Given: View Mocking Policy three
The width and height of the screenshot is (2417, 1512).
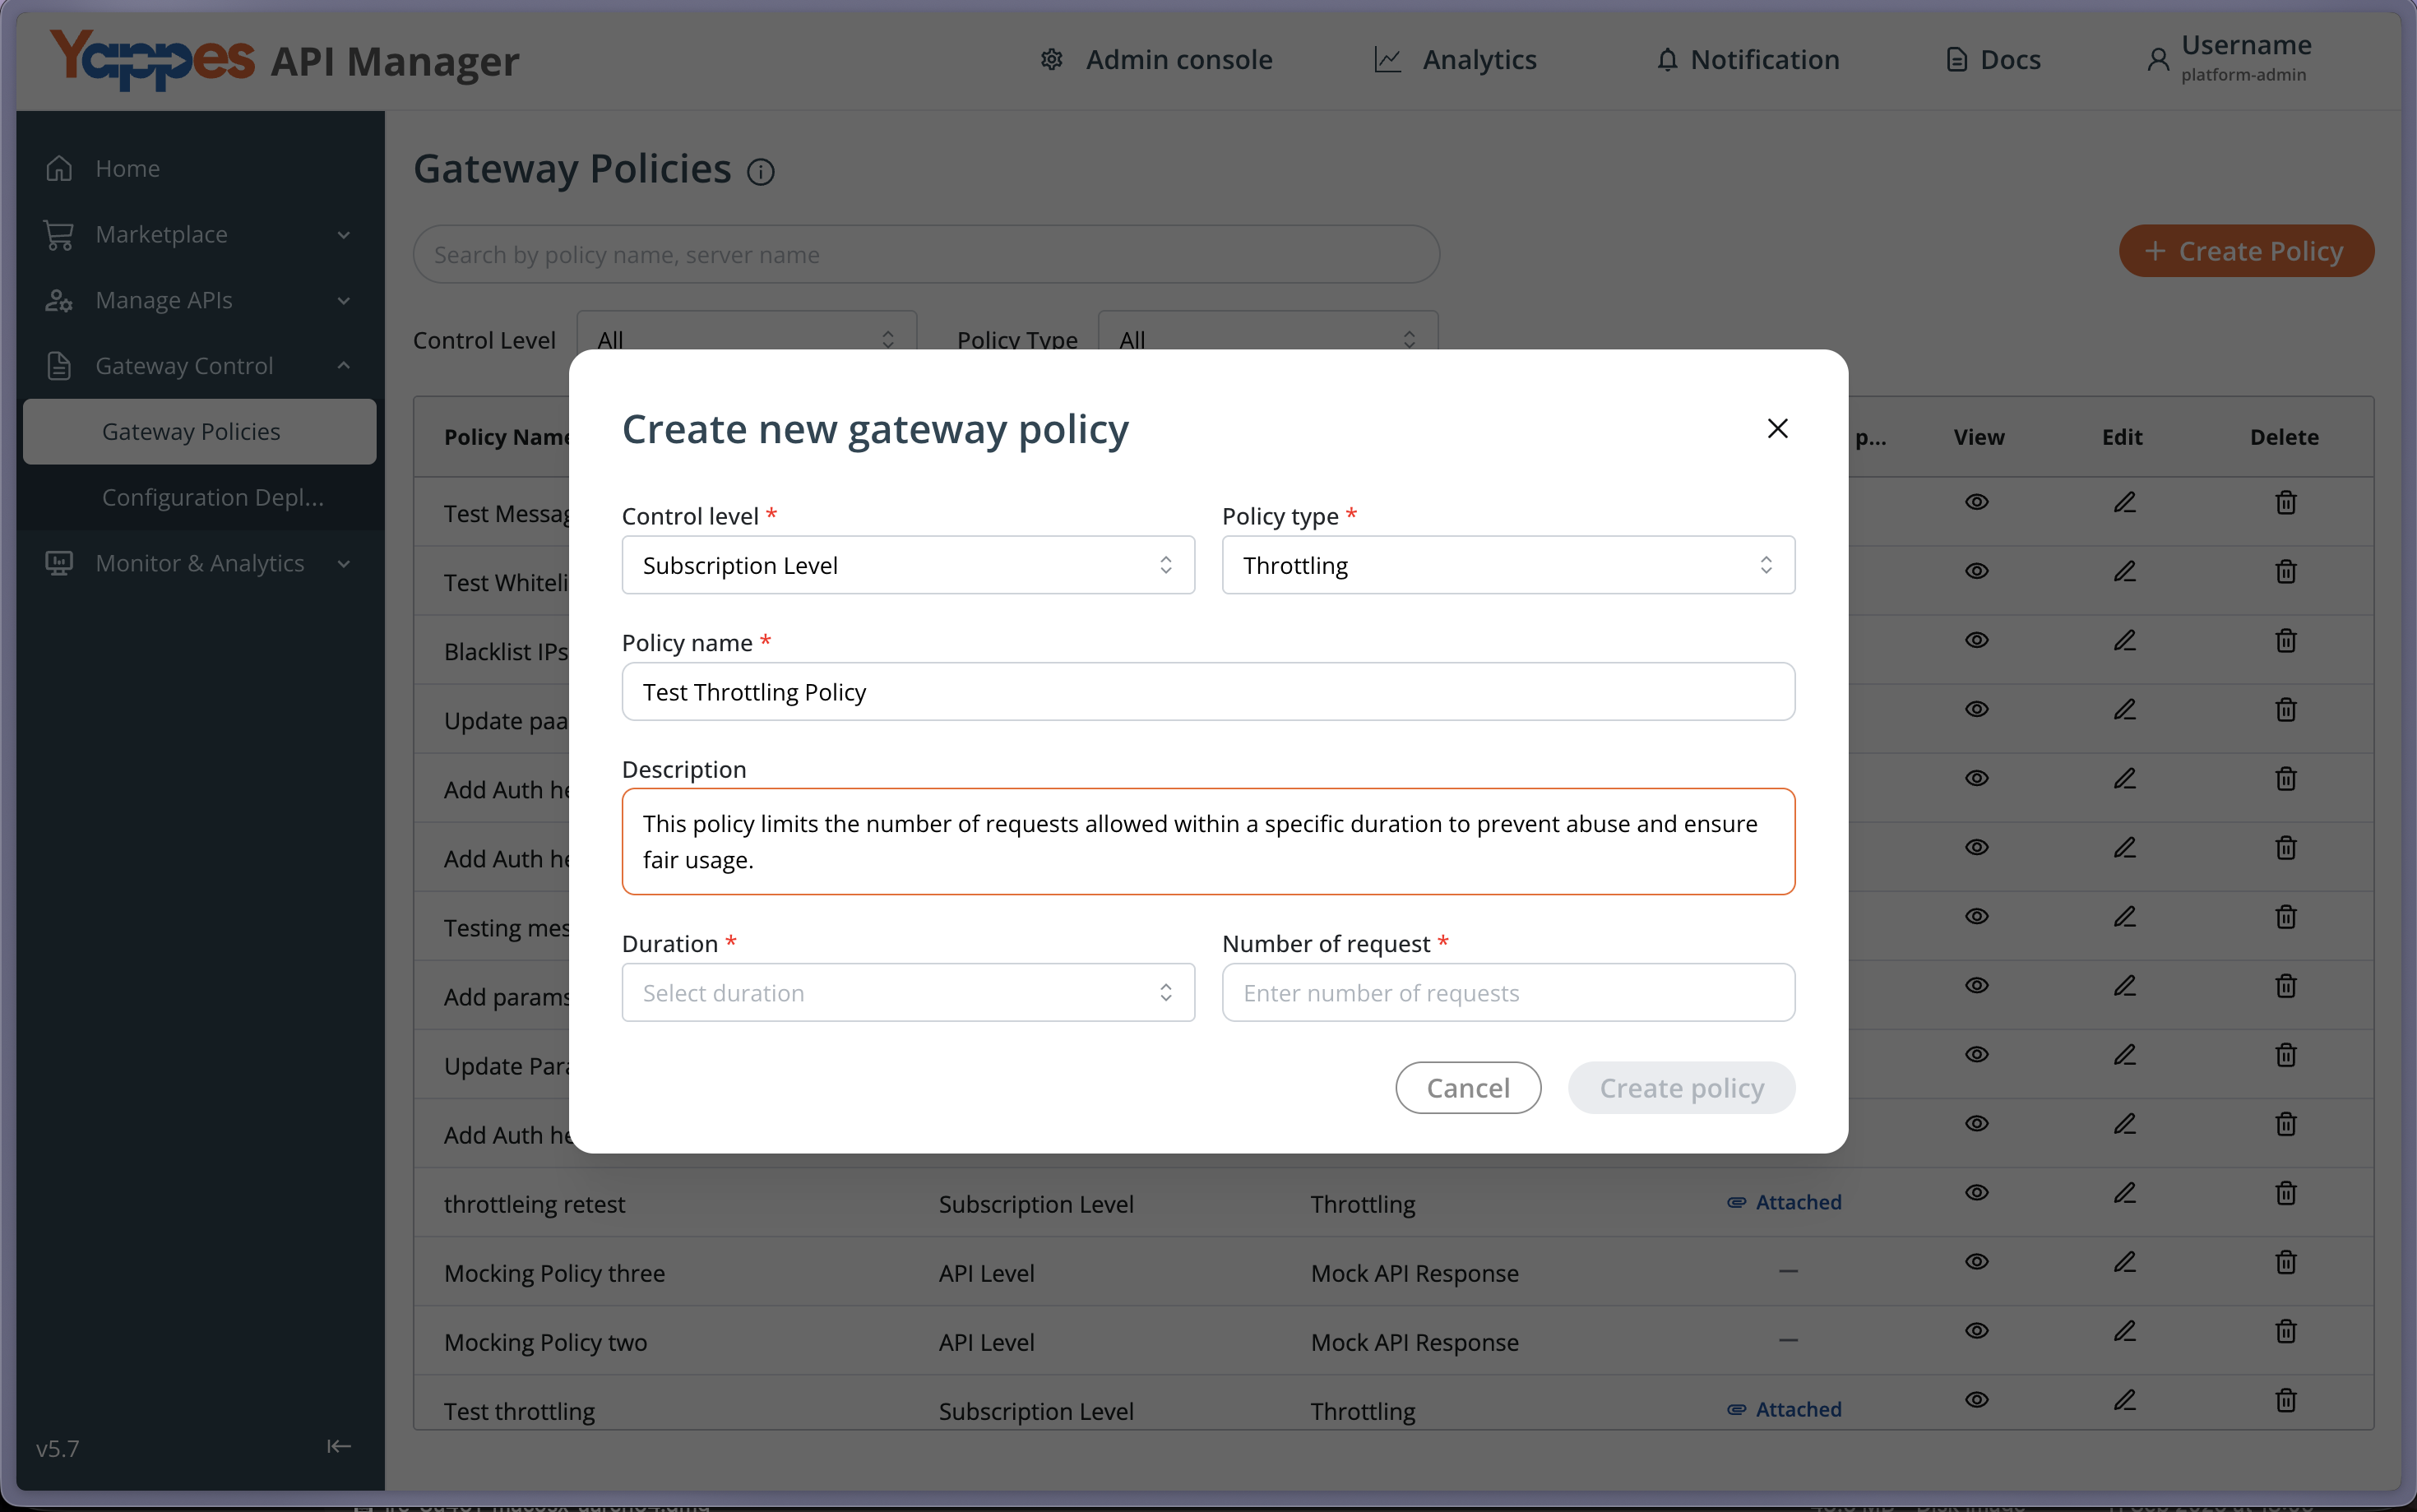Looking at the screenshot, I should click(x=1976, y=1261).
